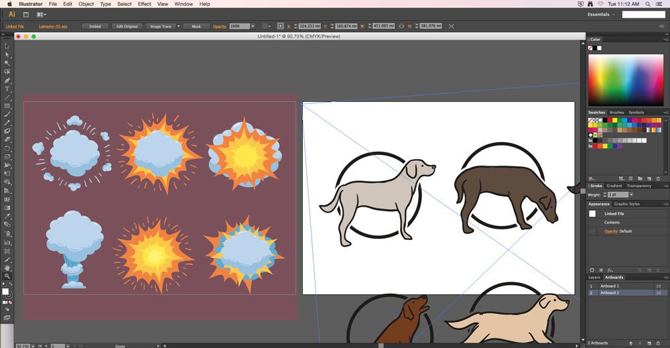Toggle Opacity visibility eye in Appearance panel

[592, 231]
